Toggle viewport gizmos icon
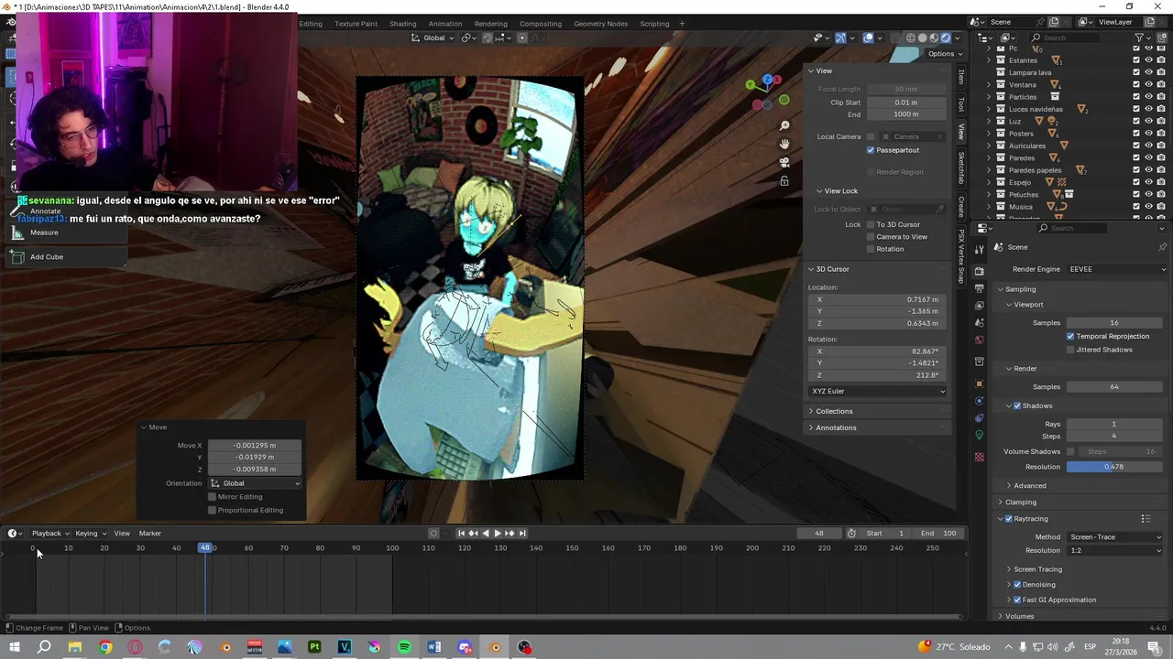Screen dimensions: 1173x659 [840, 38]
